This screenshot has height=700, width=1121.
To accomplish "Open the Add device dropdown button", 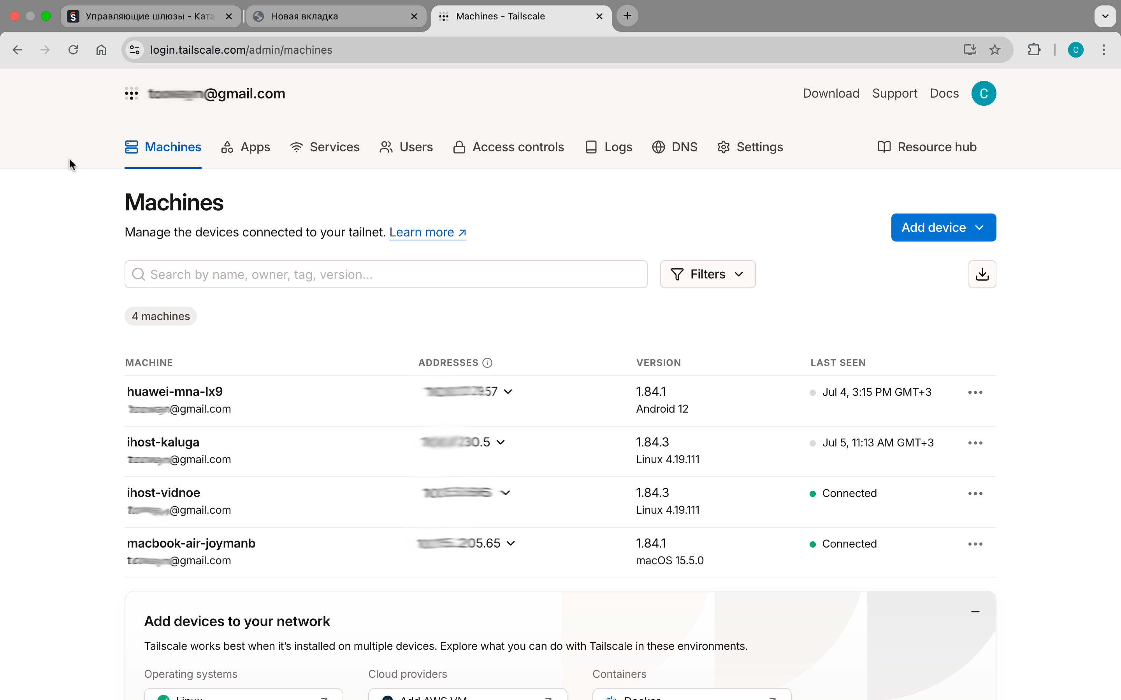I will point(944,227).
